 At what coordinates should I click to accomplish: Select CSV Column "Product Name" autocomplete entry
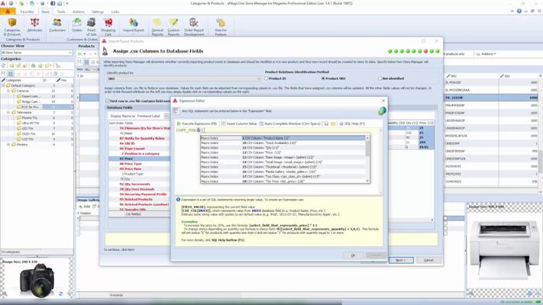coord(283,138)
